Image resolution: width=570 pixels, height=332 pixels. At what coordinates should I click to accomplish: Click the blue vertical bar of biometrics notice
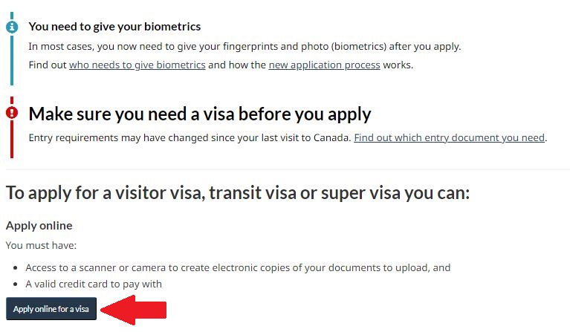point(12,60)
